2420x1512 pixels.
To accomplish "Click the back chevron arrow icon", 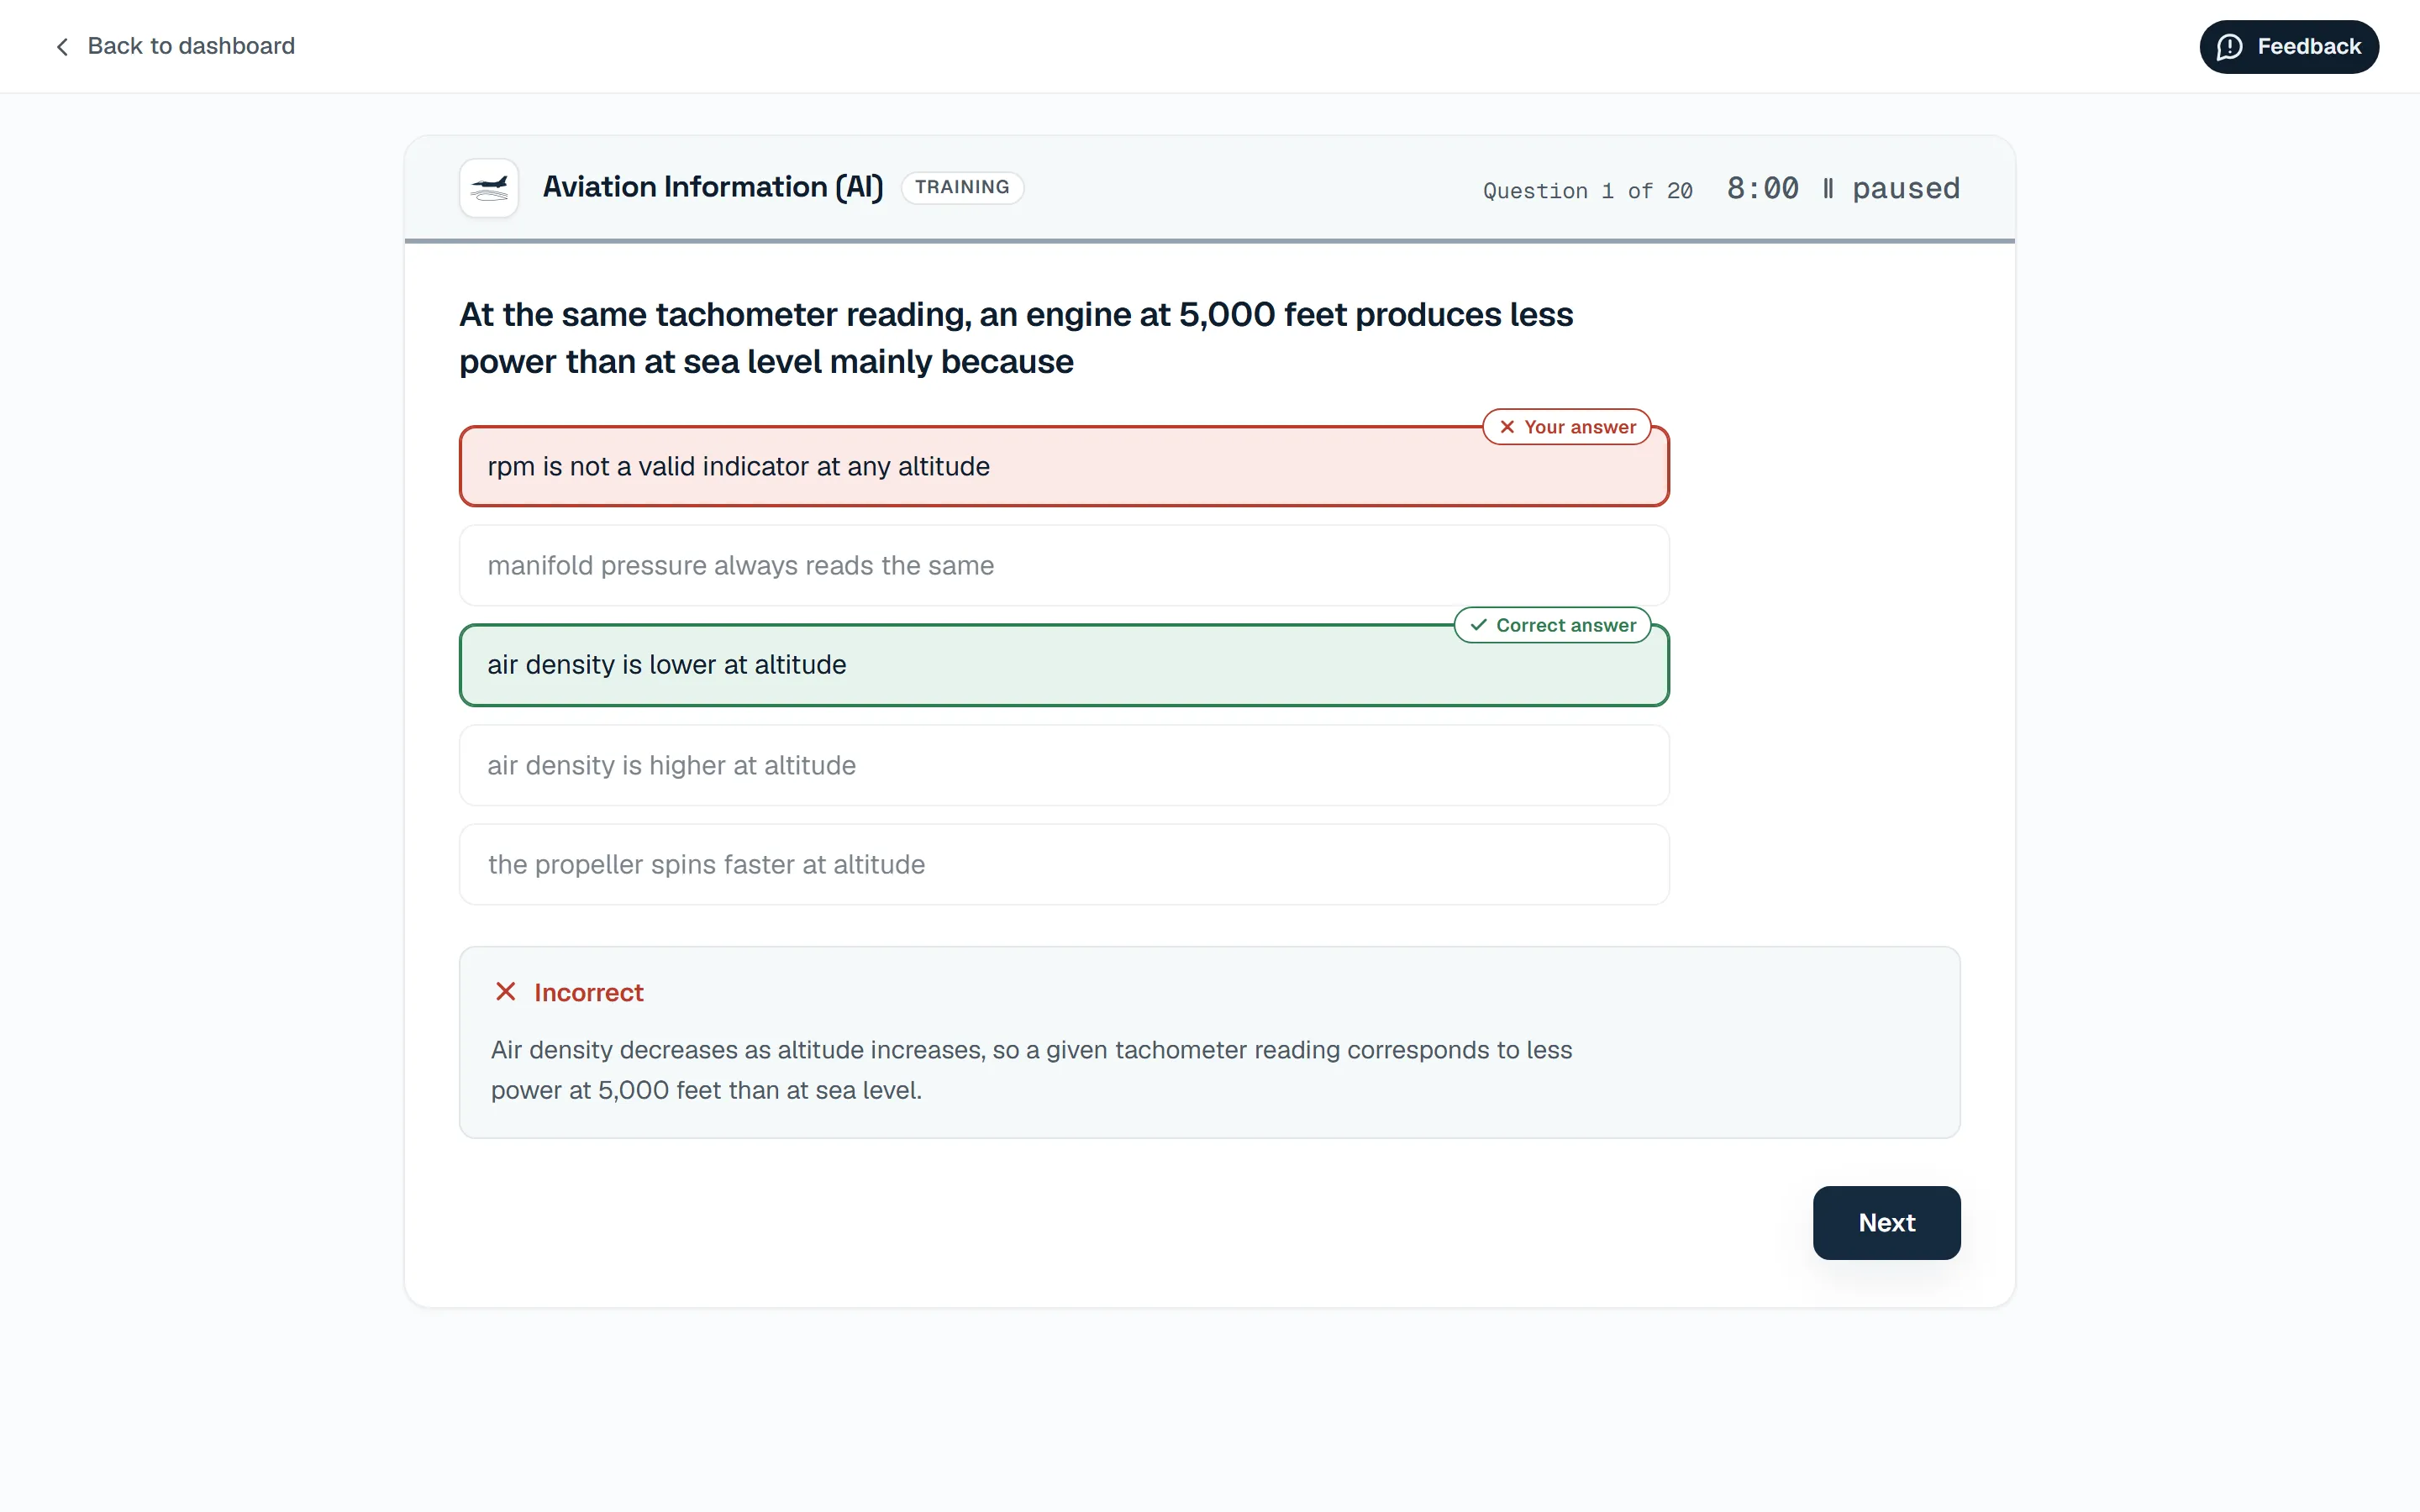I will tap(62, 47).
